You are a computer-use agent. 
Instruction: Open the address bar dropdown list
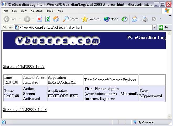click(x=154, y=27)
